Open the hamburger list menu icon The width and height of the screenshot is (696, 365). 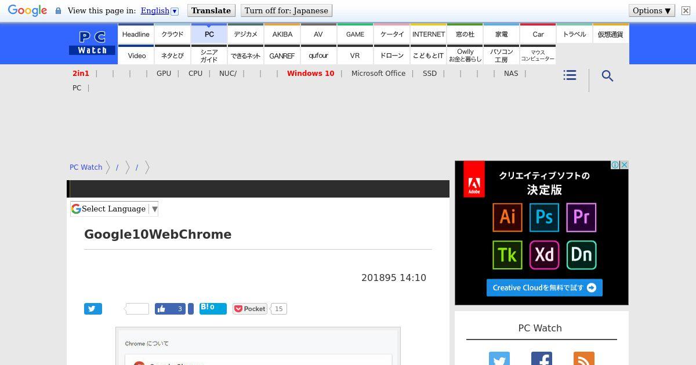click(570, 75)
